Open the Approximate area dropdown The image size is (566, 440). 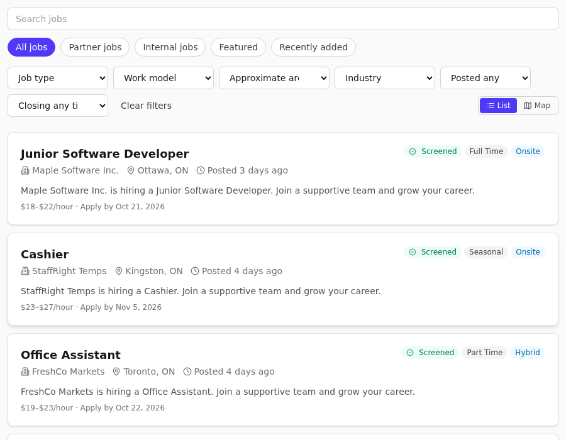[274, 78]
